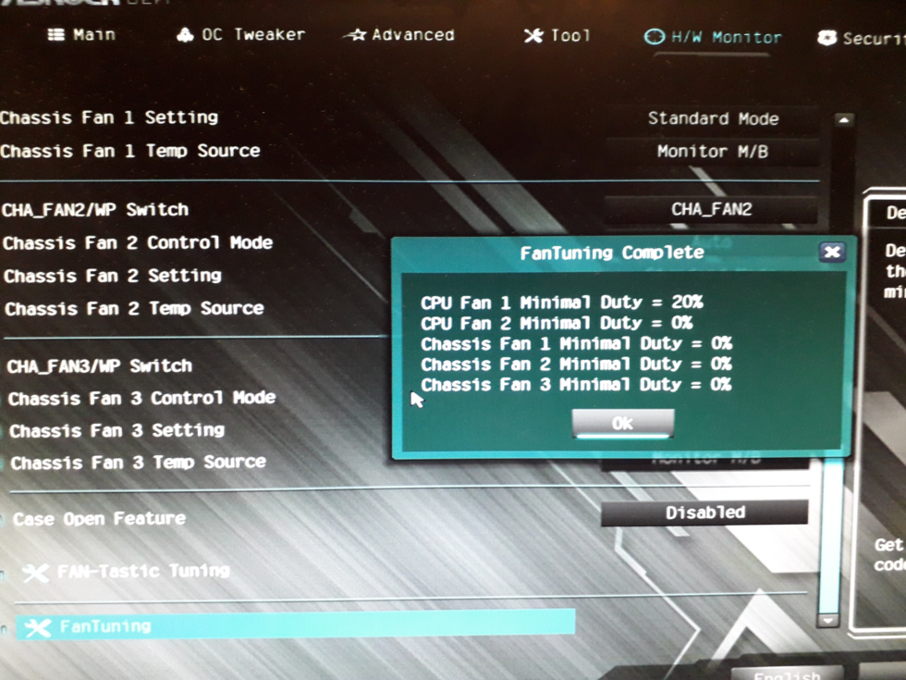Viewport: 906px width, 680px height.
Task: Open Chassis Fan 1 Setting Standard Mode dropdown
Action: click(712, 119)
